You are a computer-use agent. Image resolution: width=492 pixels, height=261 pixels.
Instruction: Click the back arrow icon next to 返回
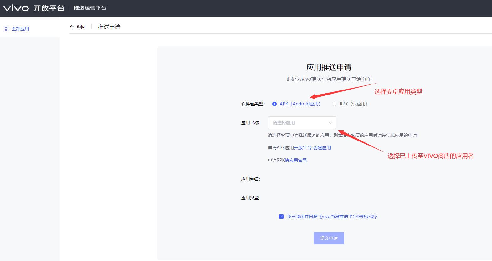72,27
